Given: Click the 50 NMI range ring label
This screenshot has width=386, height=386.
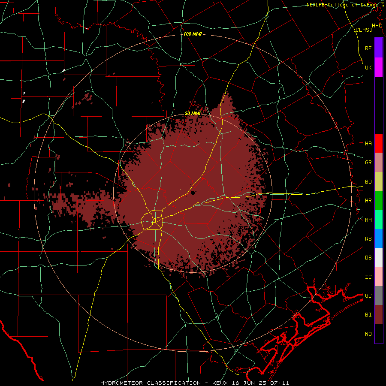Looking at the screenshot, I should pyautogui.click(x=193, y=114).
